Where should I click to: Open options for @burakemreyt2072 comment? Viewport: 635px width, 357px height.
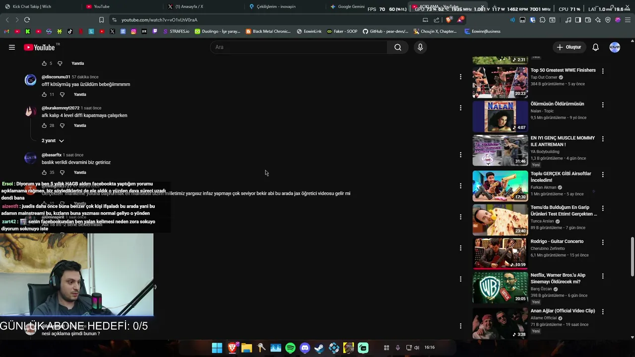tap(460, 108)
